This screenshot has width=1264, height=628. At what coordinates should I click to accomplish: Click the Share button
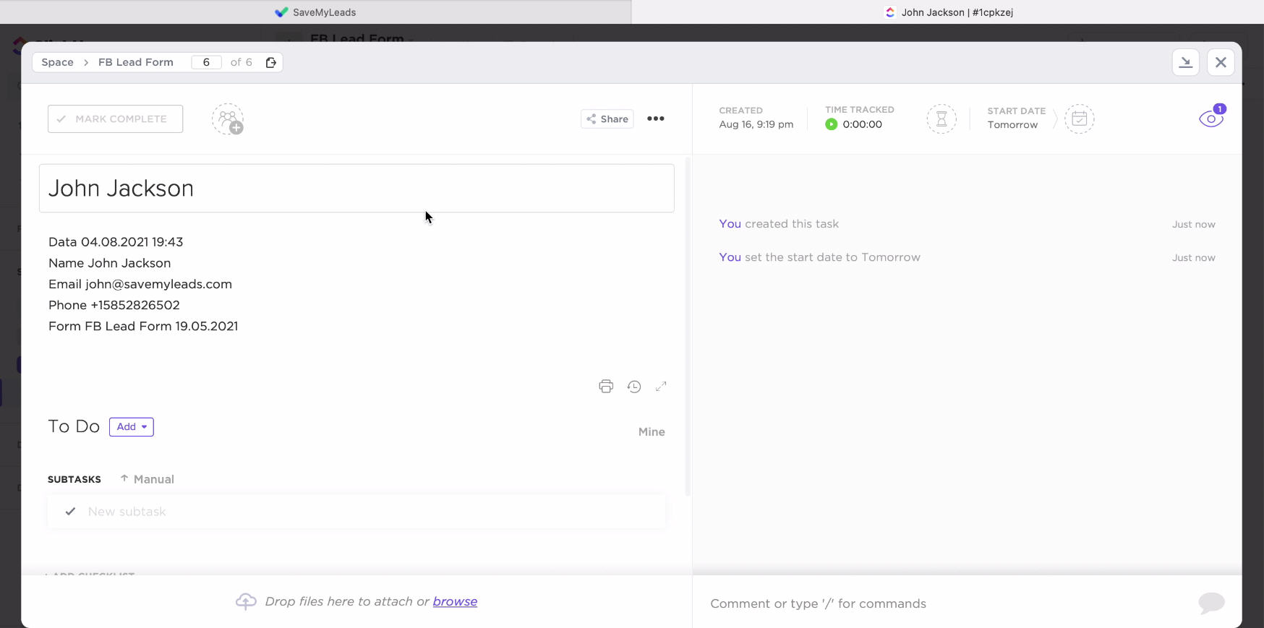coord(607,119)
